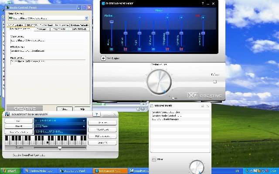Click the Audio Control Panel title bar icon
Screen dimensions: 279x174
(7, 7)
